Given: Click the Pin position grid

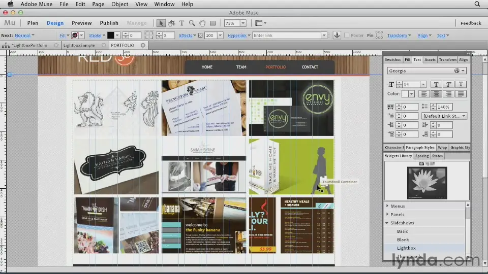Looking at the screenshot, I should click(379, 35).
